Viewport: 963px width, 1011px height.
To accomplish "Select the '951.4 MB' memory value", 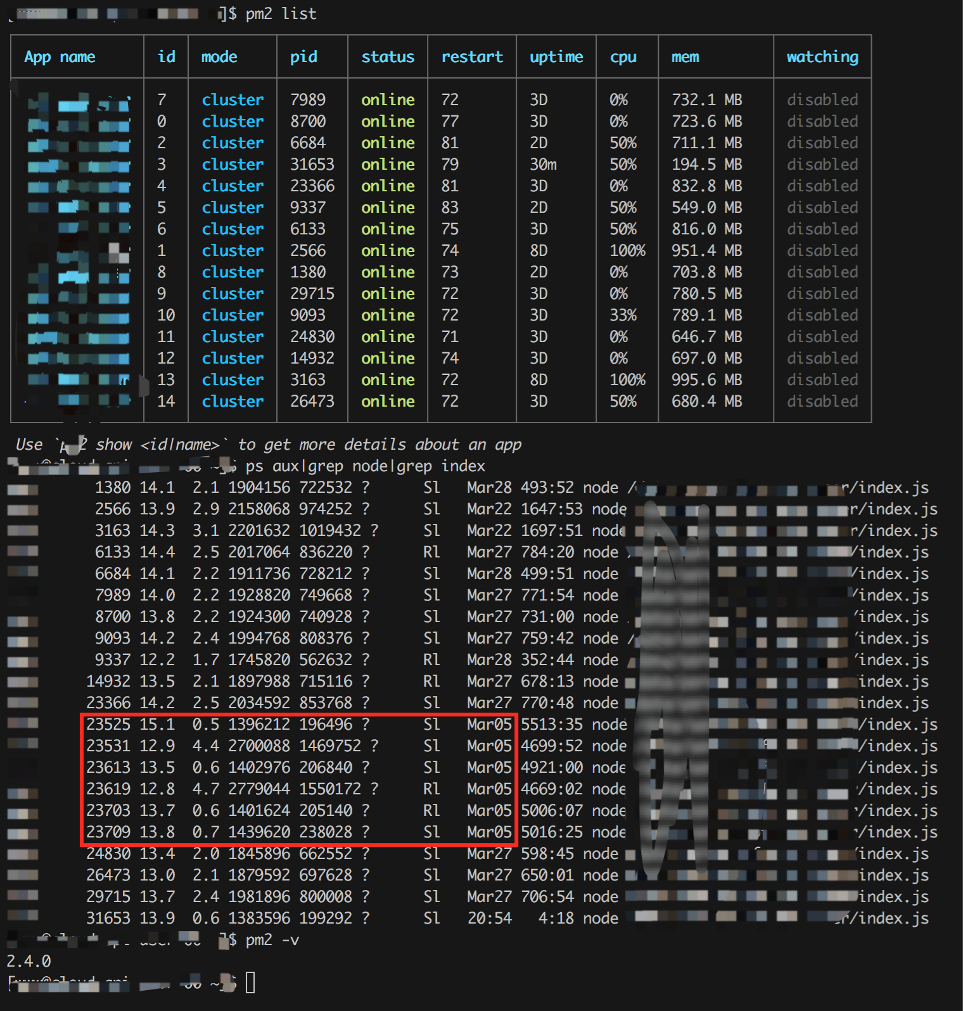I will pyautogui.click(x=707, y=251).
